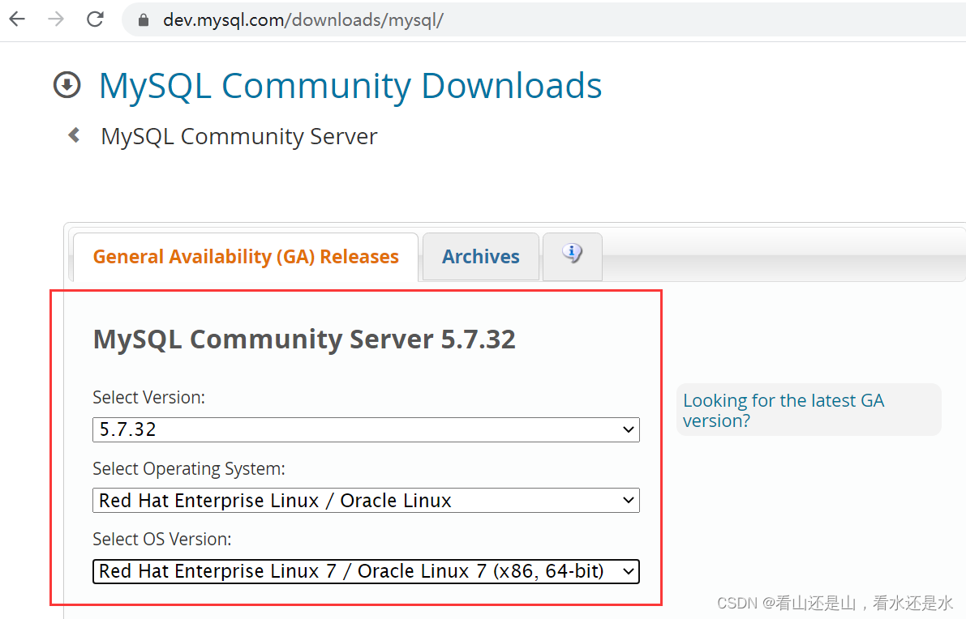
Task: Click the back chevron before MySQL Community Server
Action: coord(74,134)
